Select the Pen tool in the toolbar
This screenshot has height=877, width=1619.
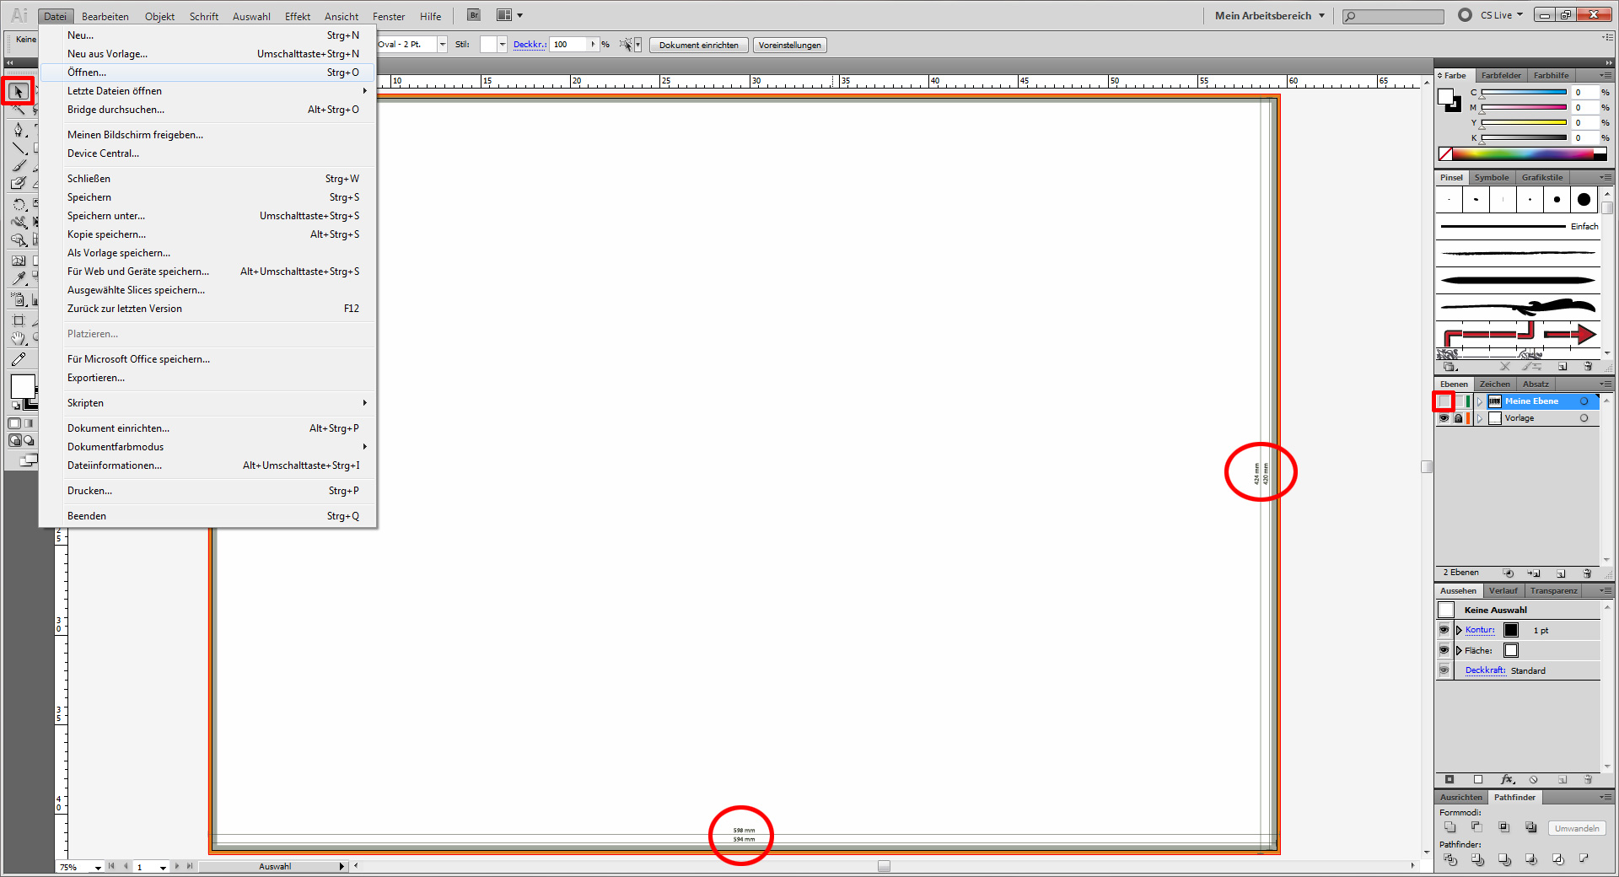point(19,131)
